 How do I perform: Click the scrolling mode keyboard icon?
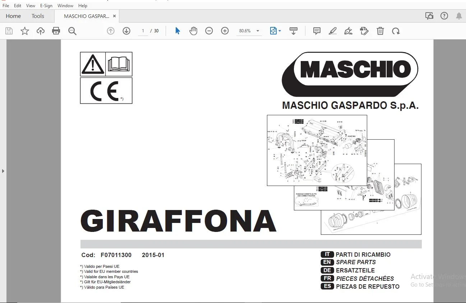point(294,31)
